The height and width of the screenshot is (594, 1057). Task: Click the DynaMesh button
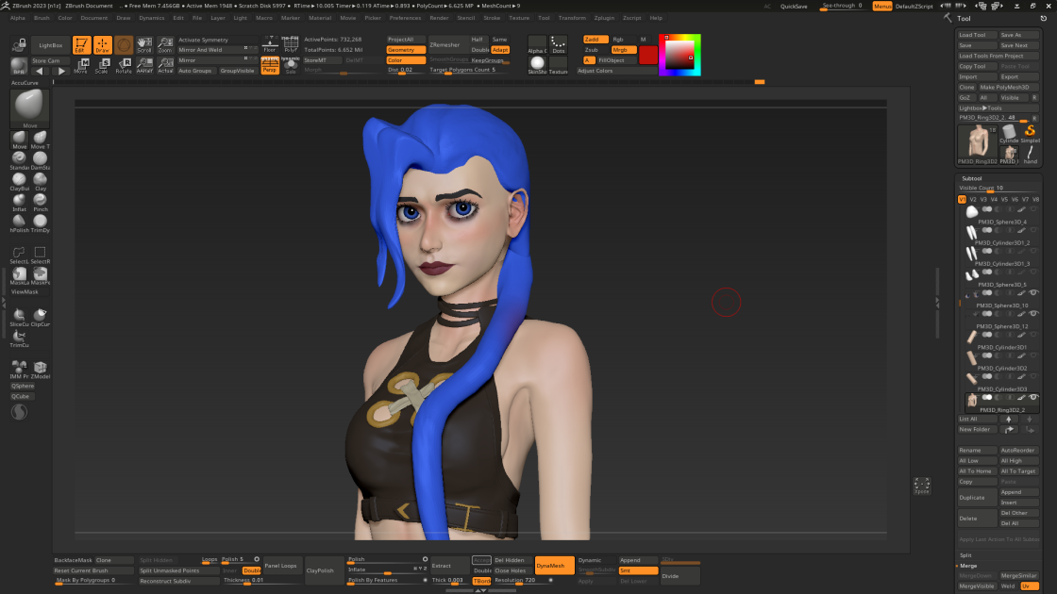(554, 566)
